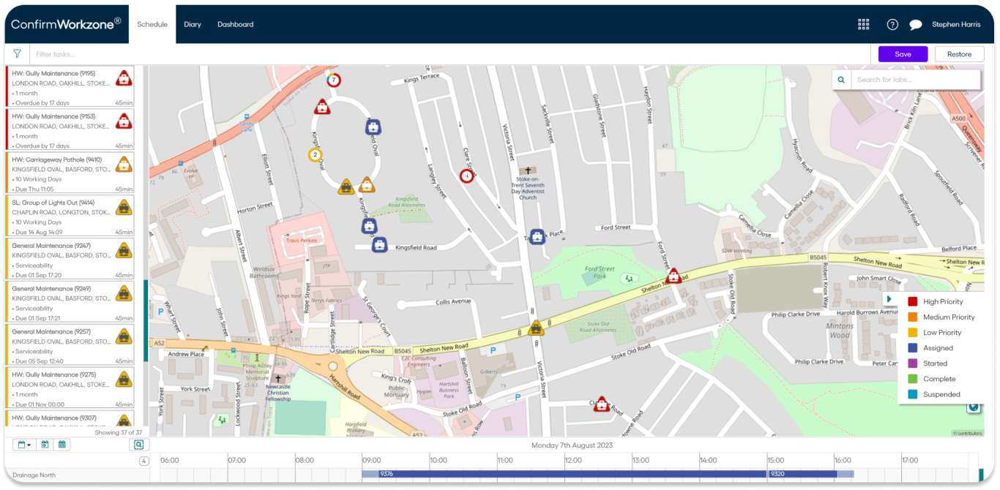Viewport: 1000px width, 490px height.
Task: Open the Dashboard tab
Action: (x=235, y=24)
